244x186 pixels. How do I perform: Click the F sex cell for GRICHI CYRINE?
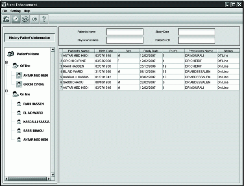click(129, 61)
